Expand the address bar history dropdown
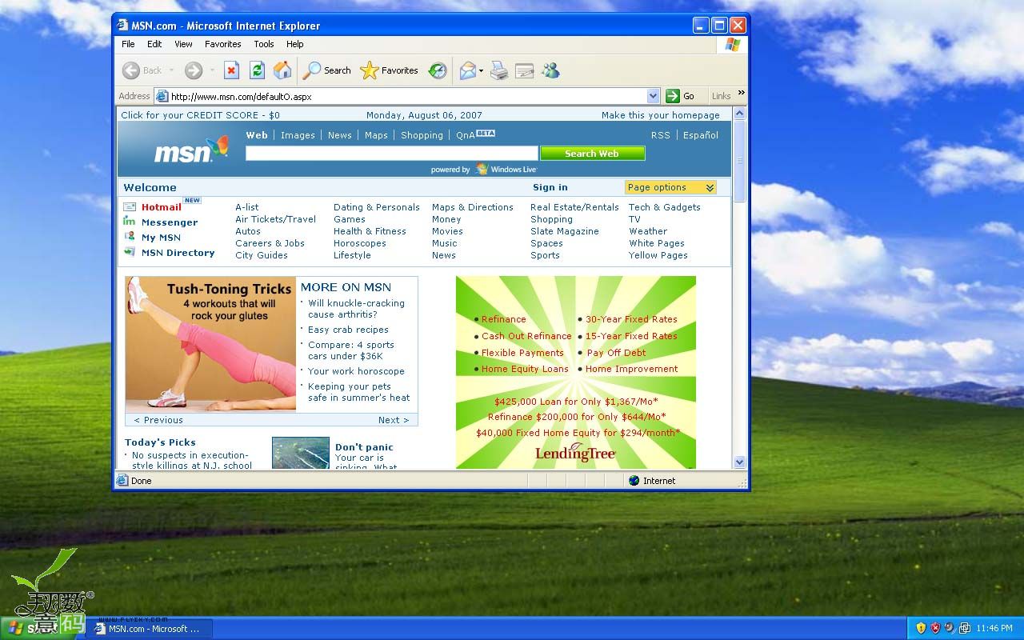1024x640 pixels. [x=653, y=96]
